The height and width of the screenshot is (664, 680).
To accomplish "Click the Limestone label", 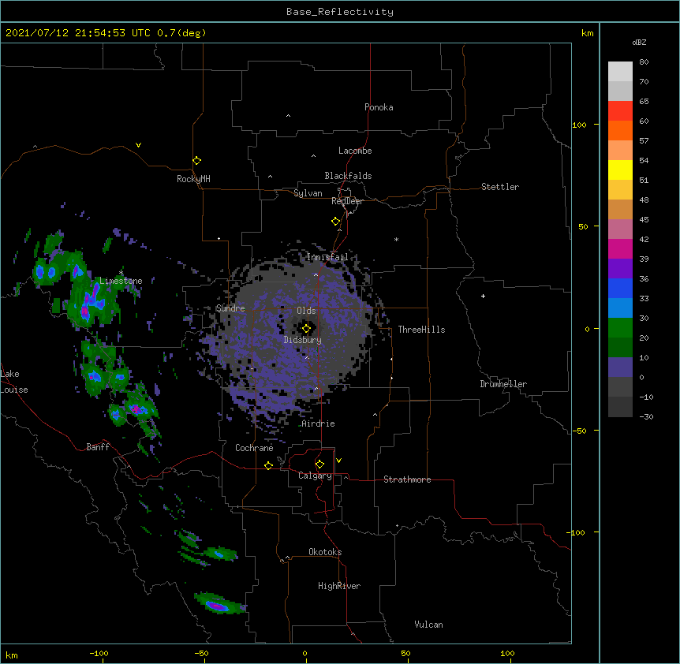I will click(121, 281).
